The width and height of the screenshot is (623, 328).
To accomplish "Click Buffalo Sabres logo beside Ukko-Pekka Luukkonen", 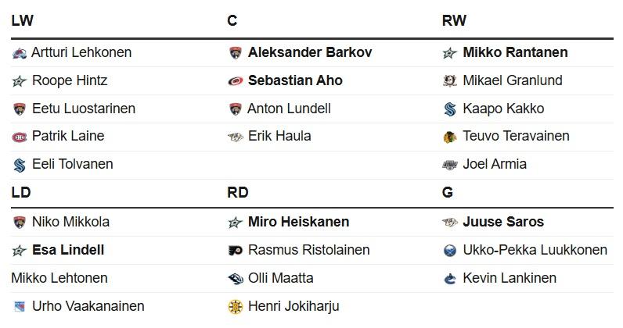I will [450, 251].
